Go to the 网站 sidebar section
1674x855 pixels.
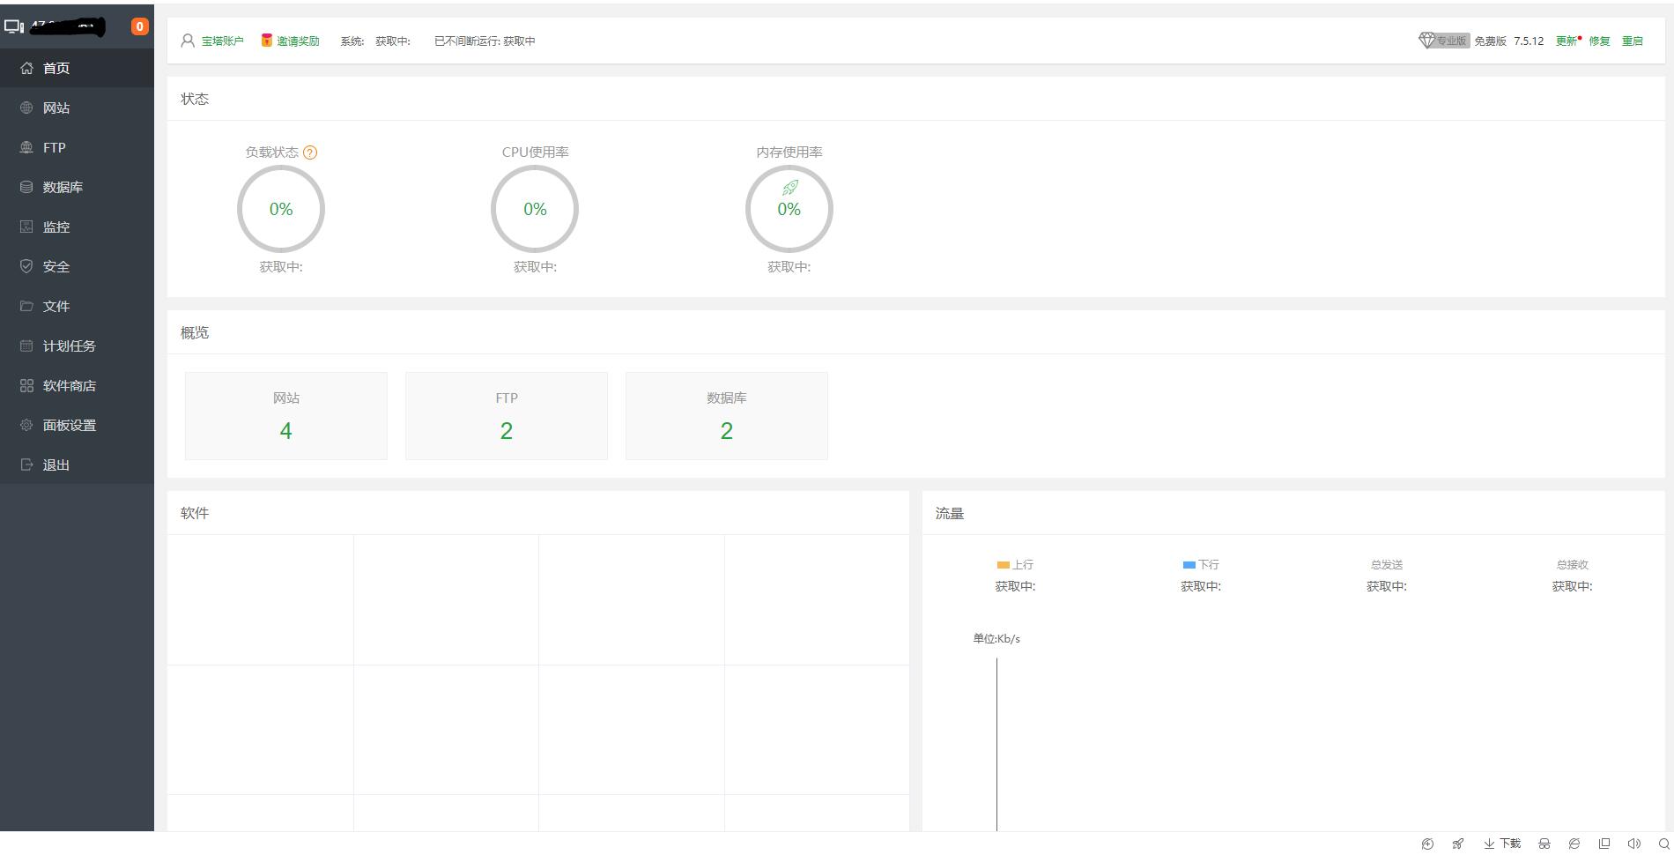coord(77,108)
